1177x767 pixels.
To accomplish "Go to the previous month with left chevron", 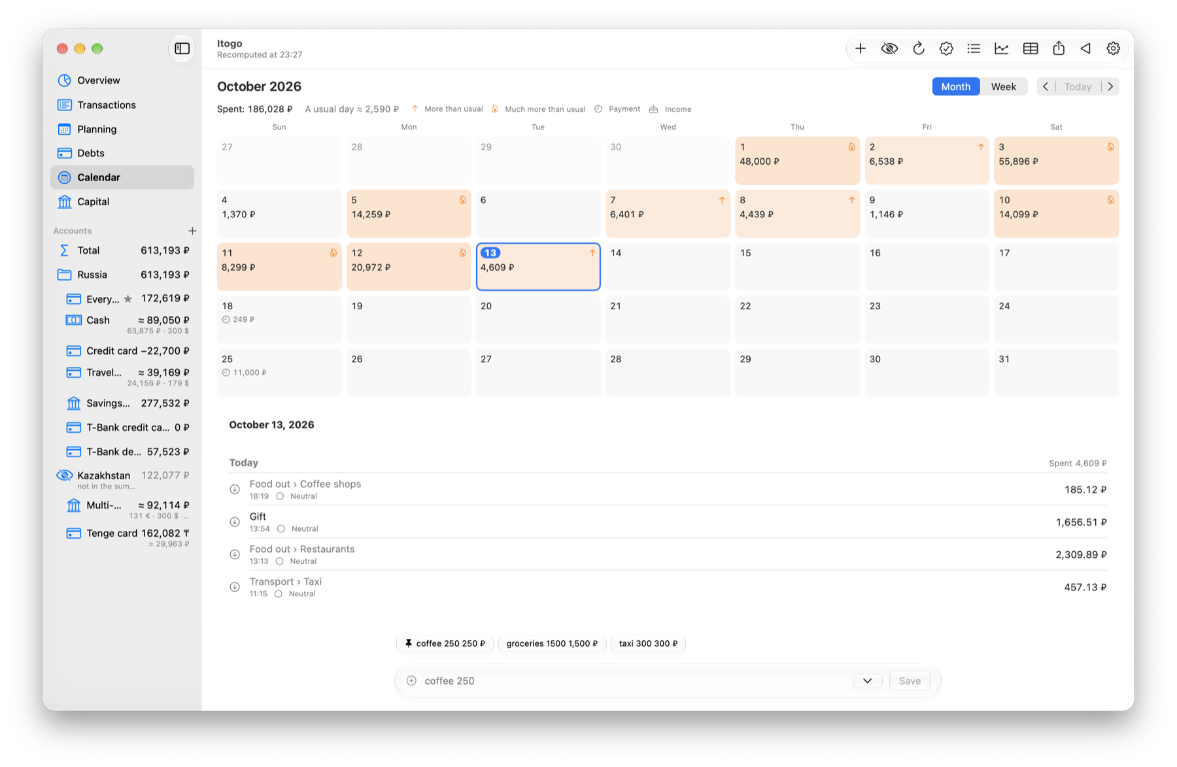I will tap(1046, 87).
